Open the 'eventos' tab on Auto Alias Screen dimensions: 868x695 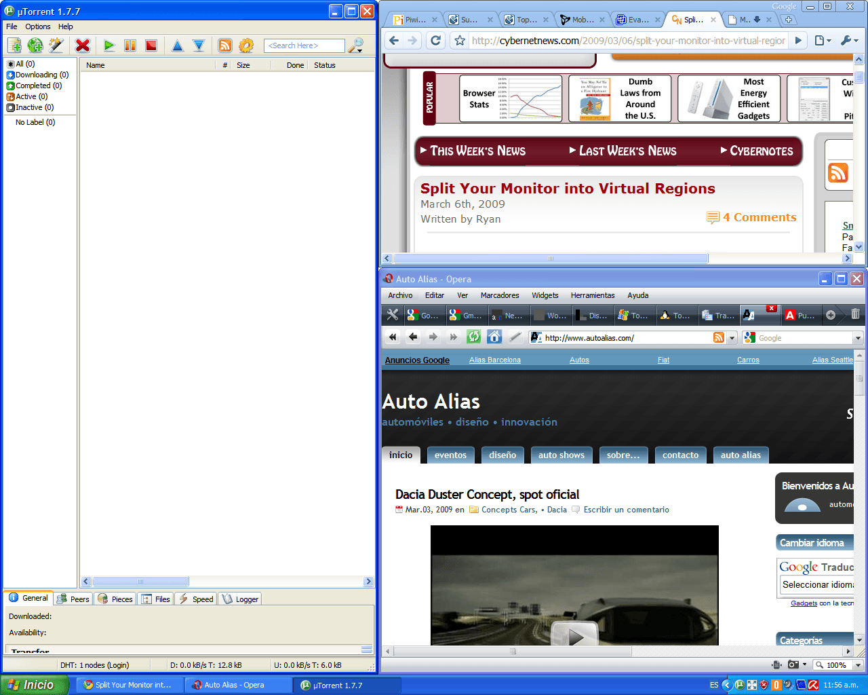[x=450, y=455]
